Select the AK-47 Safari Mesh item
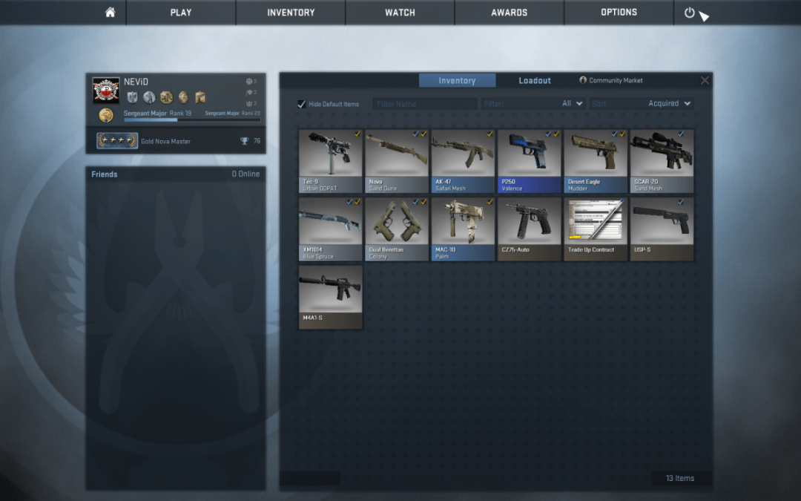 click(464, 161)
